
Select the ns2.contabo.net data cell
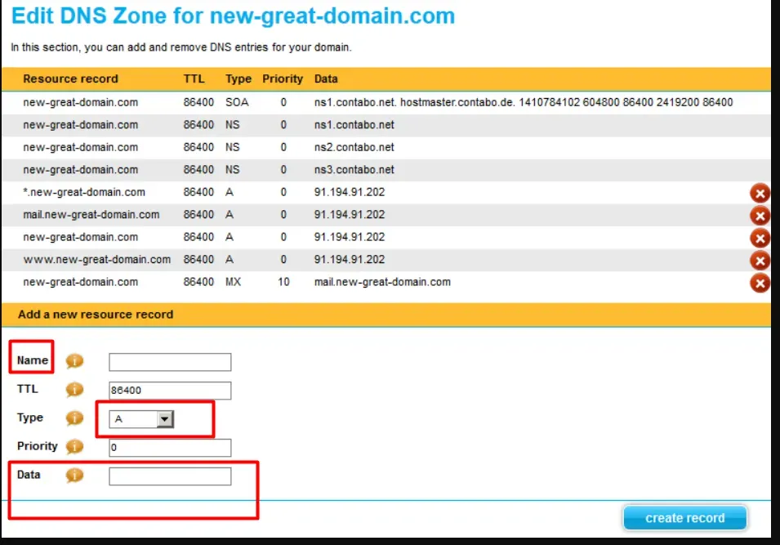pos(354,147)
